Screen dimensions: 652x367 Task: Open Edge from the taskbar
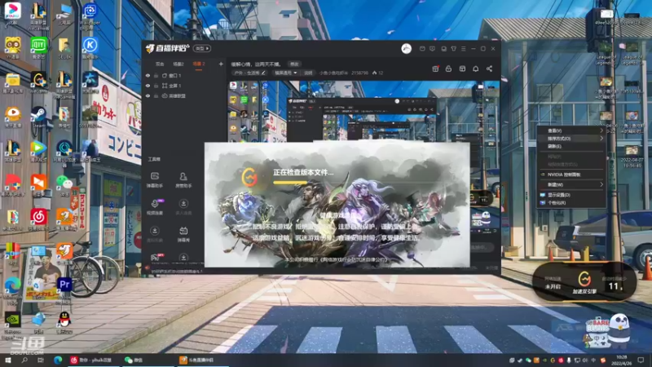58,360
